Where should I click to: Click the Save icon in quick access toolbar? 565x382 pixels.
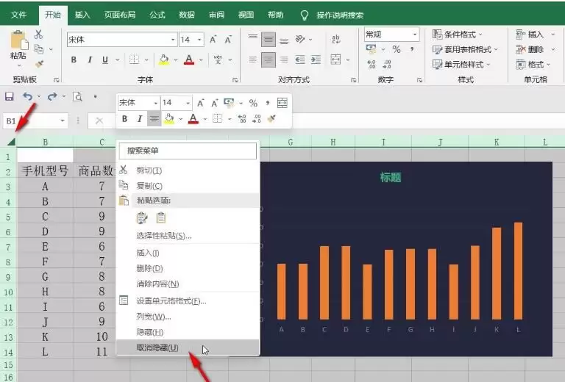[x=9, y=96]
